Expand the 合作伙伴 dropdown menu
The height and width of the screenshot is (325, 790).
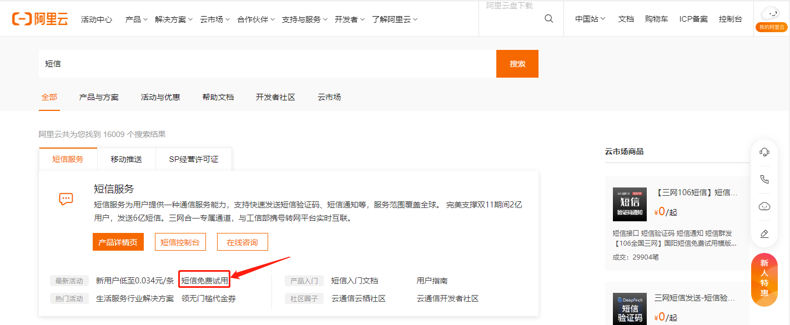[x=256, y=19]
